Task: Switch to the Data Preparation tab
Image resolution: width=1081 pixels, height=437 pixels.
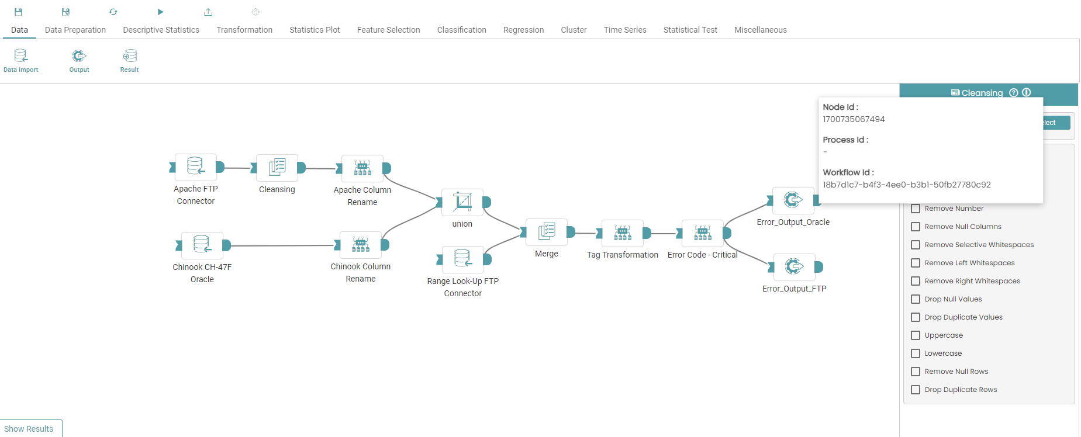Action: [75, 30]
